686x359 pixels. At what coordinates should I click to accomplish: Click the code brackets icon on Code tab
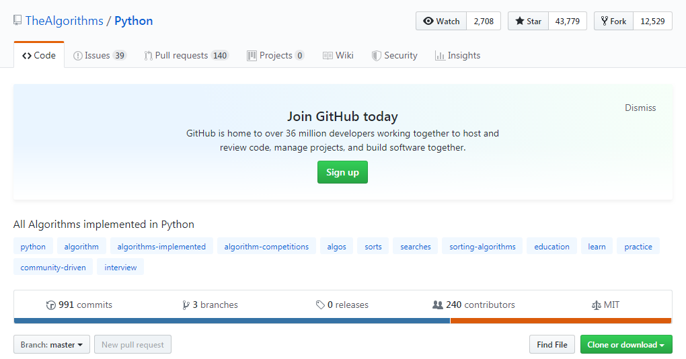27,56
